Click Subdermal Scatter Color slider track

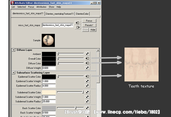pyautogui.click(x=70, y=92)
